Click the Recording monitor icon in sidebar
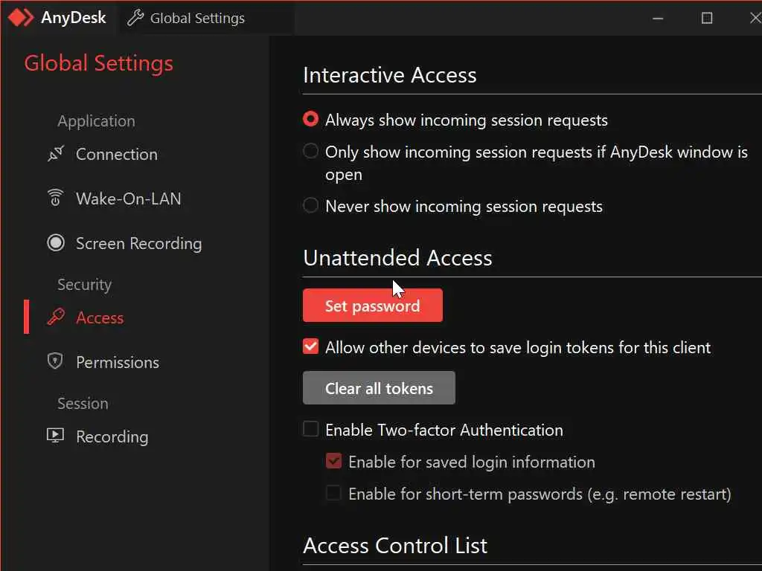 click(x=56, y=436)
